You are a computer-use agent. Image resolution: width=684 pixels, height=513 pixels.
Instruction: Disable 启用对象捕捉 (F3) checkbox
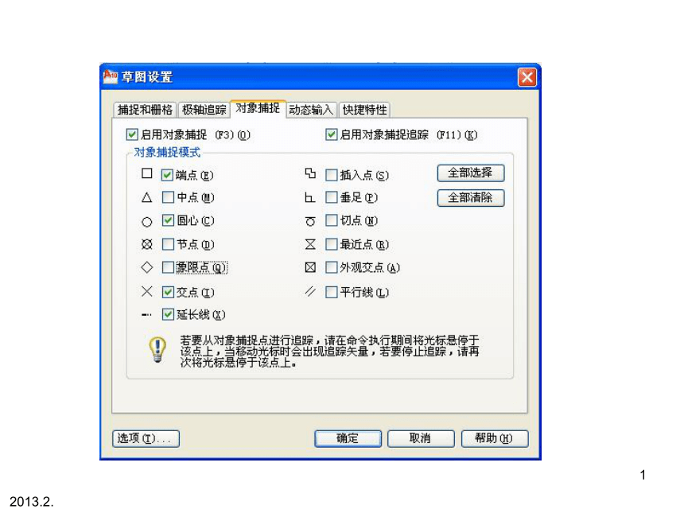(x=132, y=134)
